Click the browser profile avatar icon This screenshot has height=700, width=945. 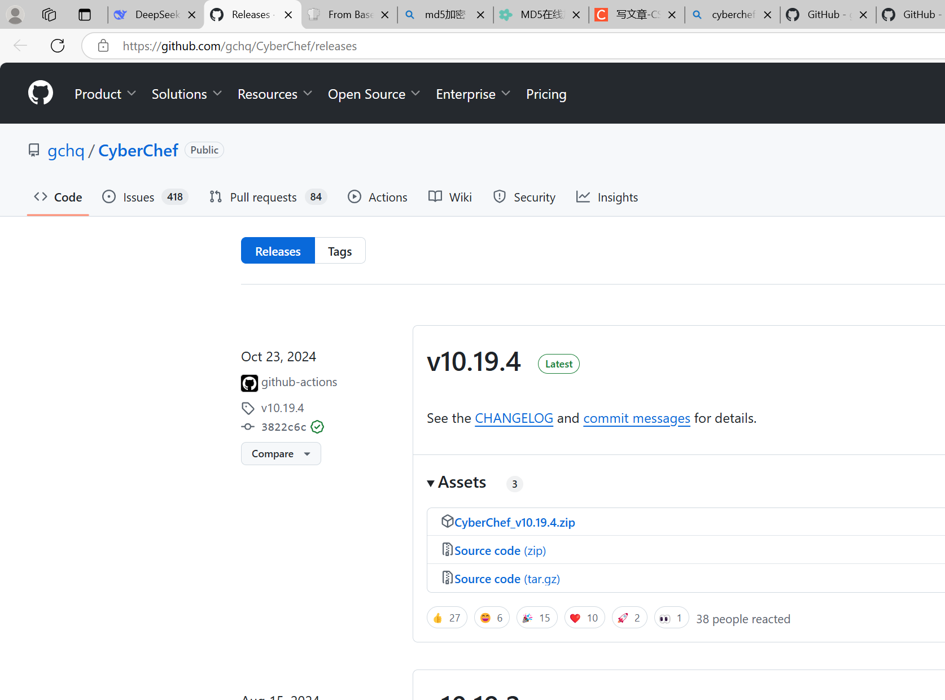(x=15, y=15)
